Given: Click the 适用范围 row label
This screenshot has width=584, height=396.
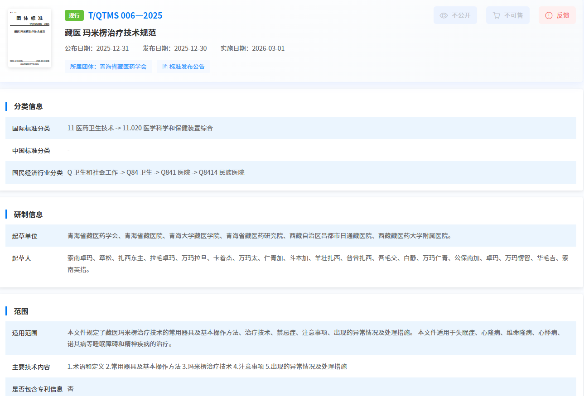Looking at the screenshot, I should pyautogui.click(x=25, y=333).
